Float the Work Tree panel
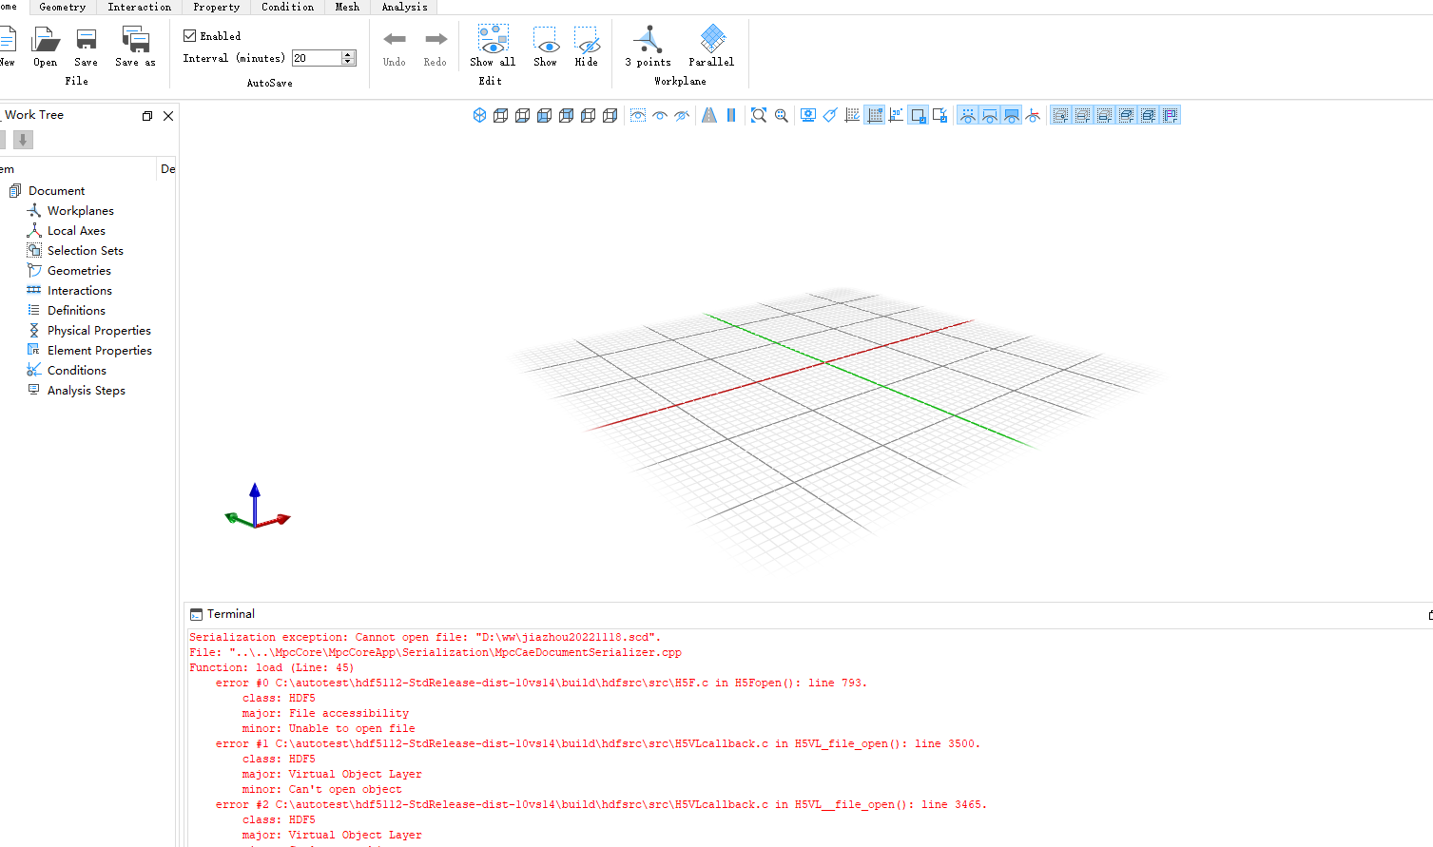The image size is (1433, 847). [x=147, y=116]
